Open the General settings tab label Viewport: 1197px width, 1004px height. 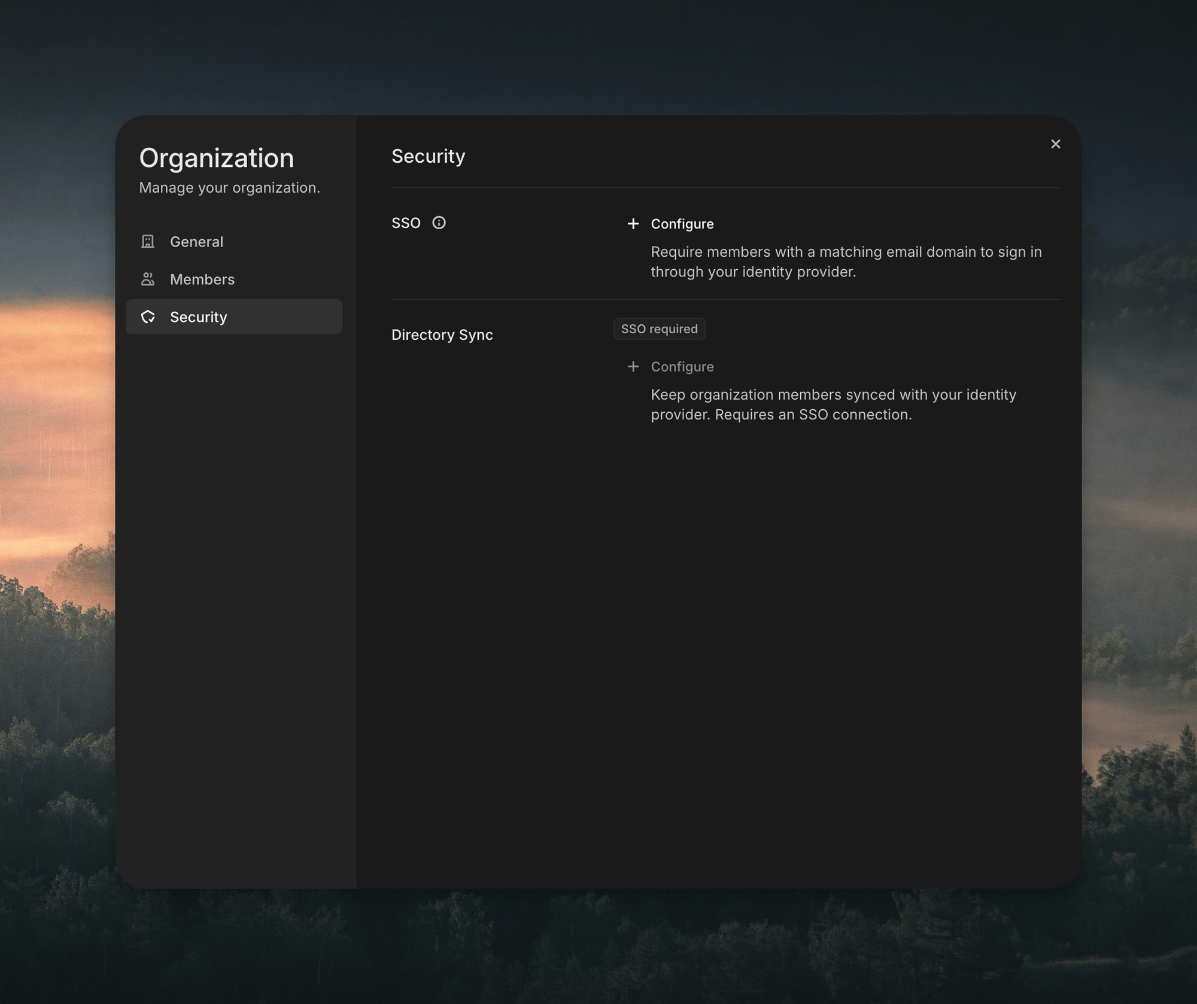coord(196,242)
